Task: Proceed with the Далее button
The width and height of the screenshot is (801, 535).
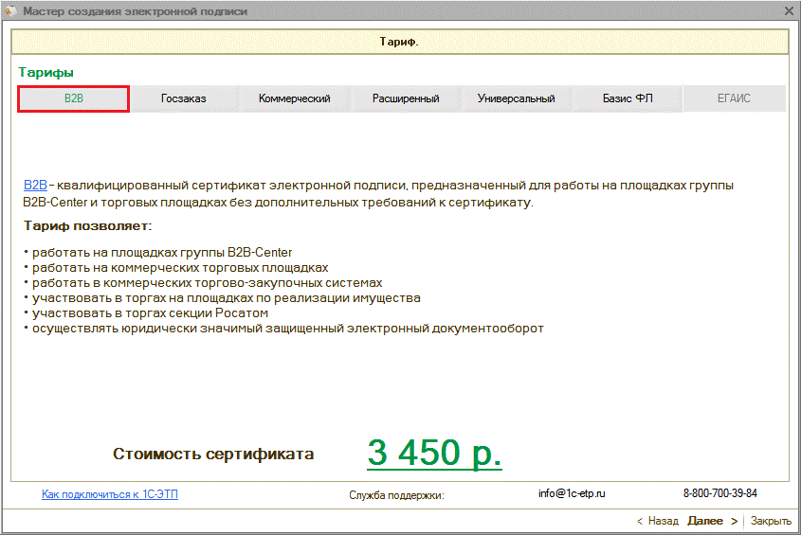Action: click(x=713, y=521)
